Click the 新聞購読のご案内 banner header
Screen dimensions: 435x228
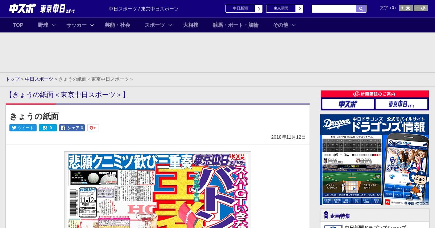coord(374,94)
